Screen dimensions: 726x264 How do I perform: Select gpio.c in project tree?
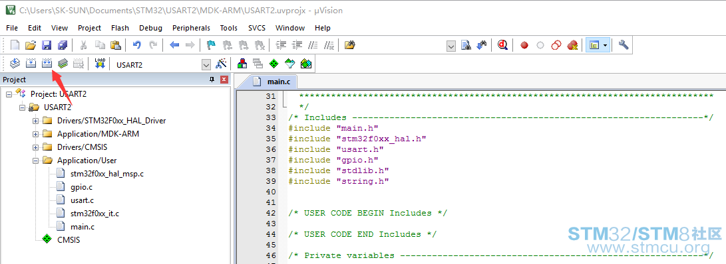[81, 187]
